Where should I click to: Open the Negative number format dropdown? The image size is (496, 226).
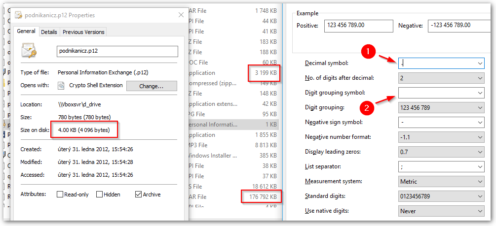coord(441,137)
